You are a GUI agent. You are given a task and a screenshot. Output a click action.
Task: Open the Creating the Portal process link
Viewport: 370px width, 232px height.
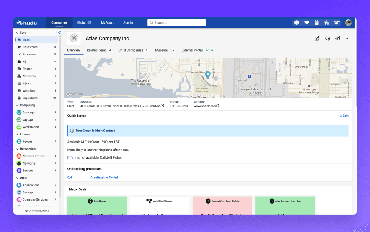104,177
